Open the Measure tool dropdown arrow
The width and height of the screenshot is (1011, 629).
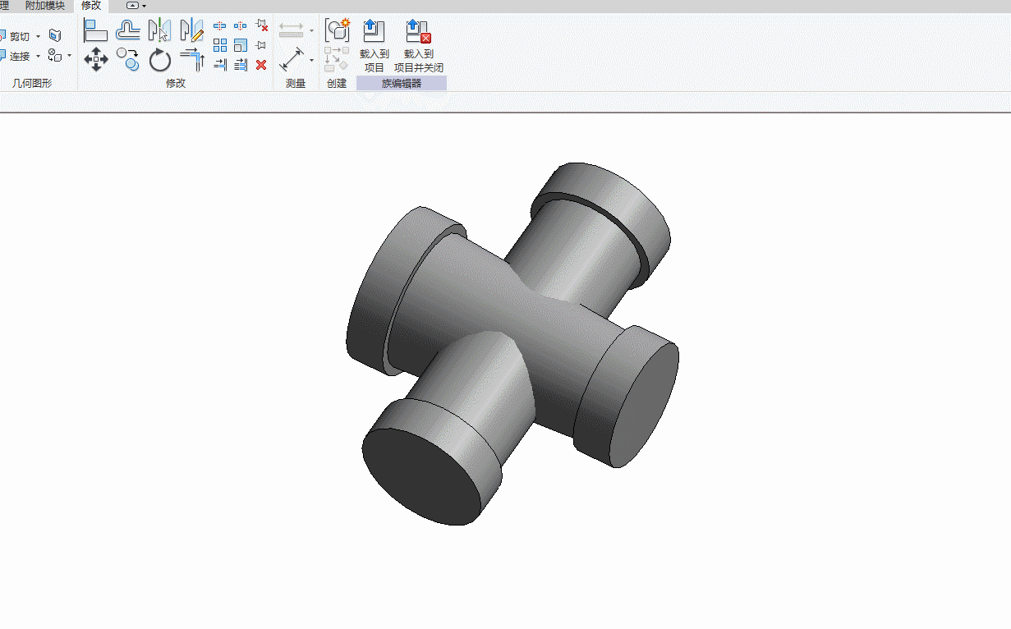point(311,31)
